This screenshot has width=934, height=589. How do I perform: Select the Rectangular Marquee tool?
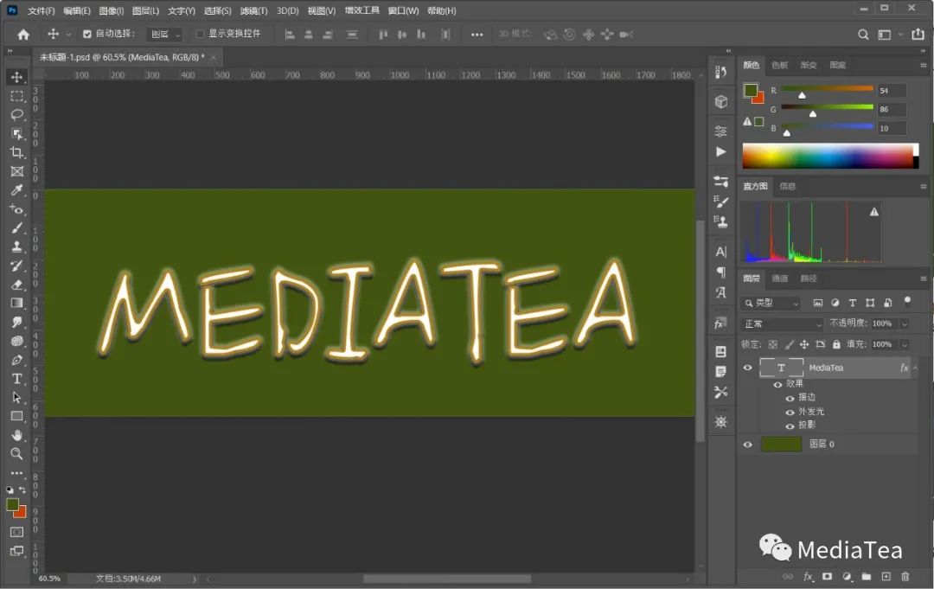click(x=16, y=96)
